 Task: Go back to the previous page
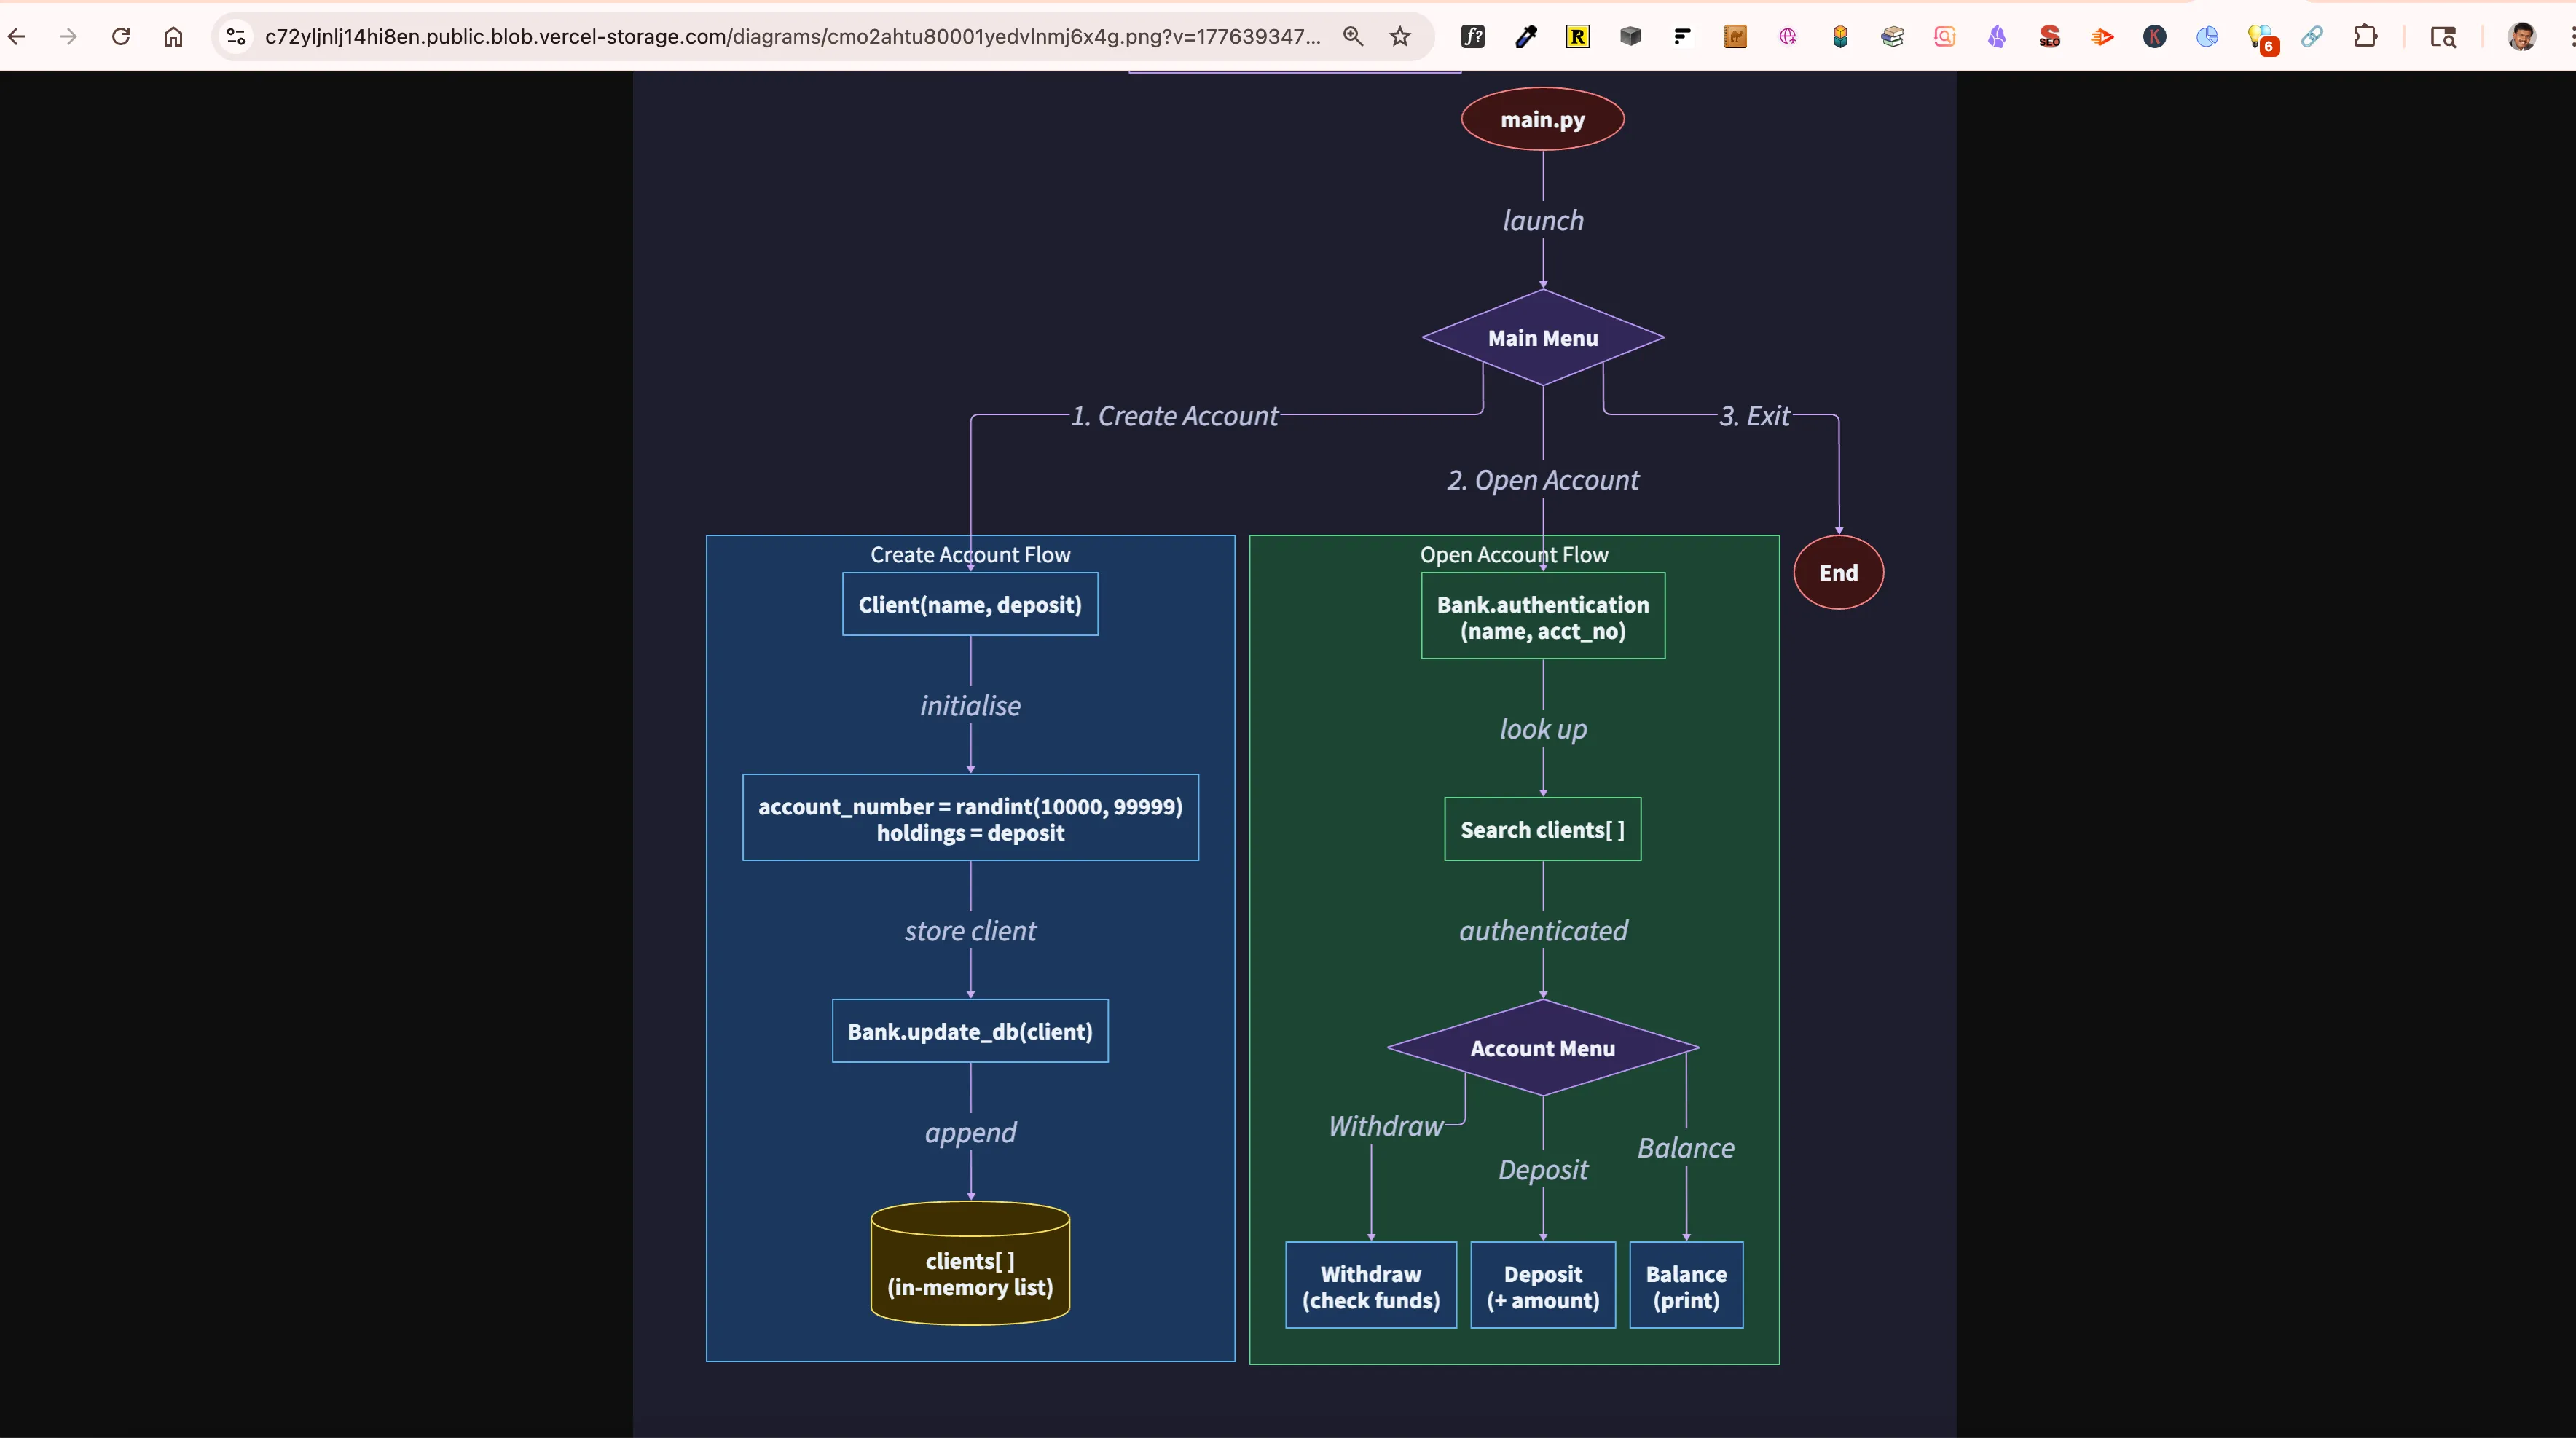point(17,37)
